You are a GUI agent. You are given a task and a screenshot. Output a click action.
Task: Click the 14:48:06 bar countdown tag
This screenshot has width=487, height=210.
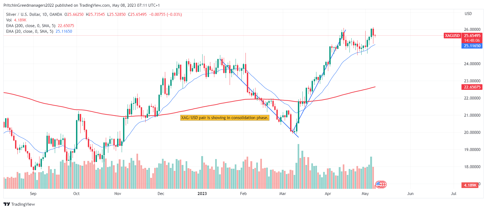[472, 40]
